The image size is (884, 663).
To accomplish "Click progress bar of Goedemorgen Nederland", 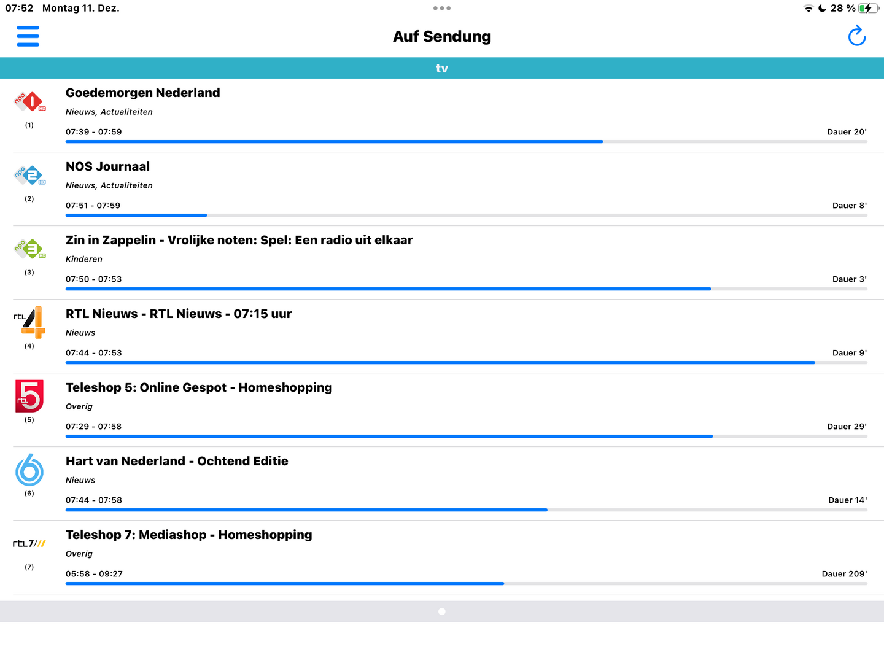I will 467,142.
